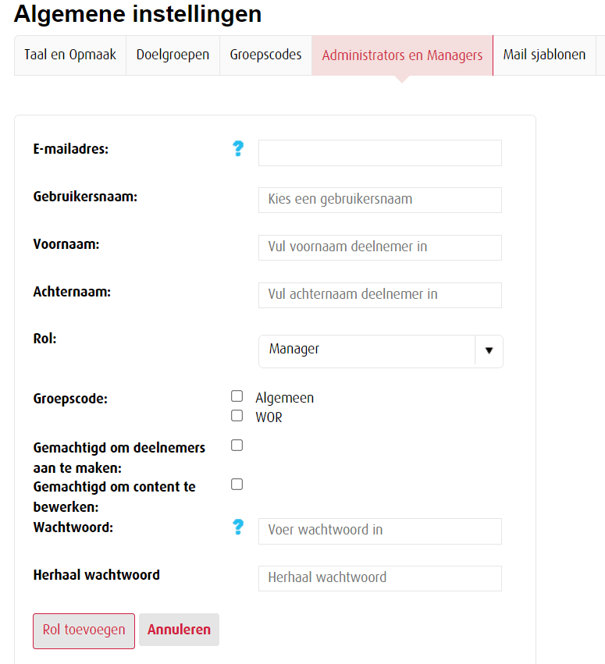Enable the Algemeen groepscode checkbox
This screenshot has height=664, width=605.
pyautogui.click(x=237, y=396)
